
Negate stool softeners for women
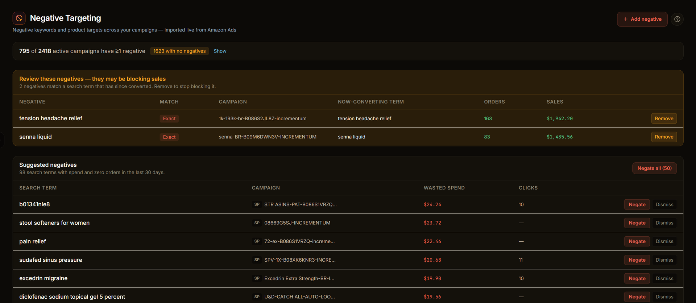(637, 223)
